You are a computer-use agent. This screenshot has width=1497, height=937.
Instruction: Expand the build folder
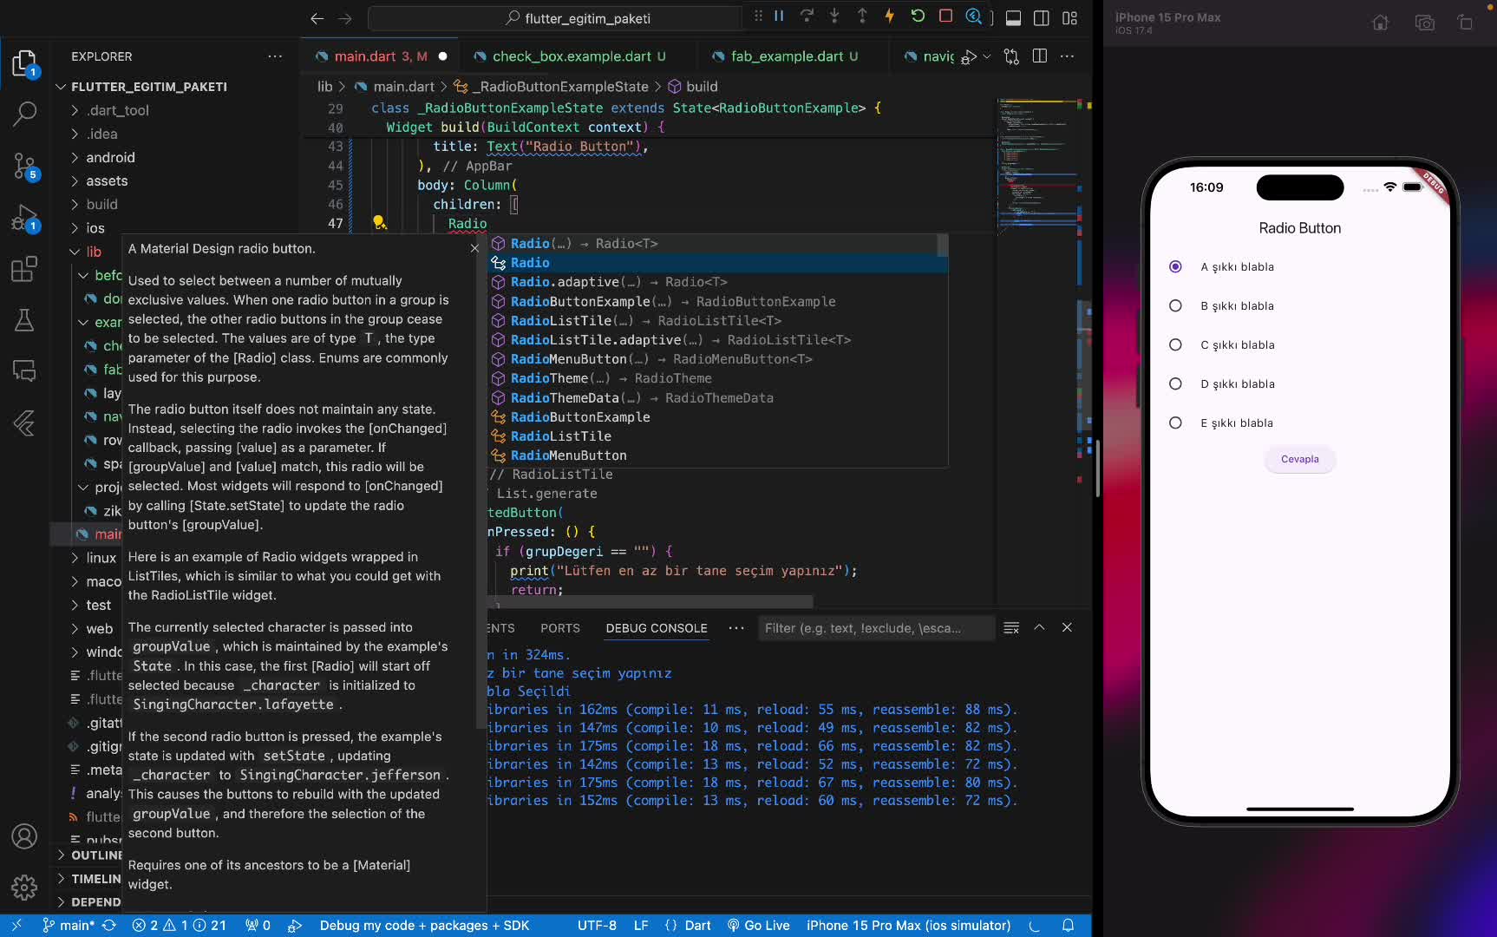tap(101, 204)
